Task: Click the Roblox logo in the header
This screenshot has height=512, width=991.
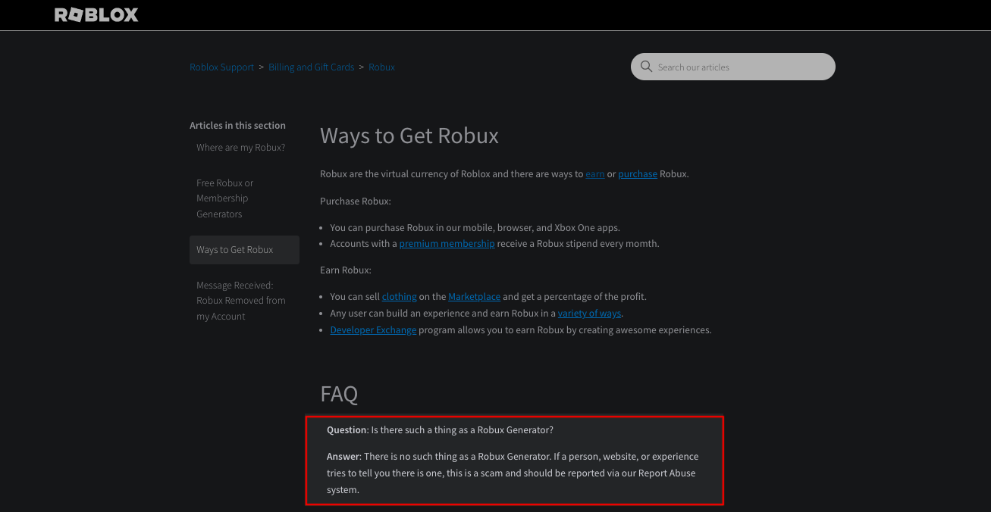Action: tap(96, 14)
